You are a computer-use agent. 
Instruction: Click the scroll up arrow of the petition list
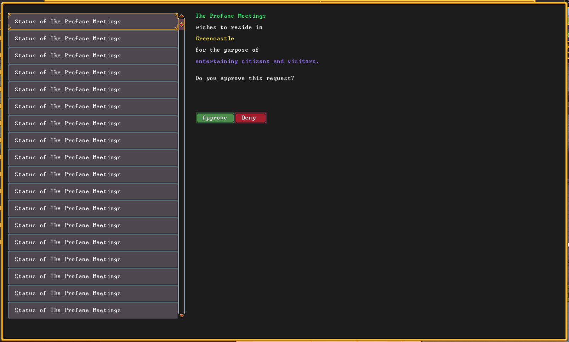tap(182, 16)
